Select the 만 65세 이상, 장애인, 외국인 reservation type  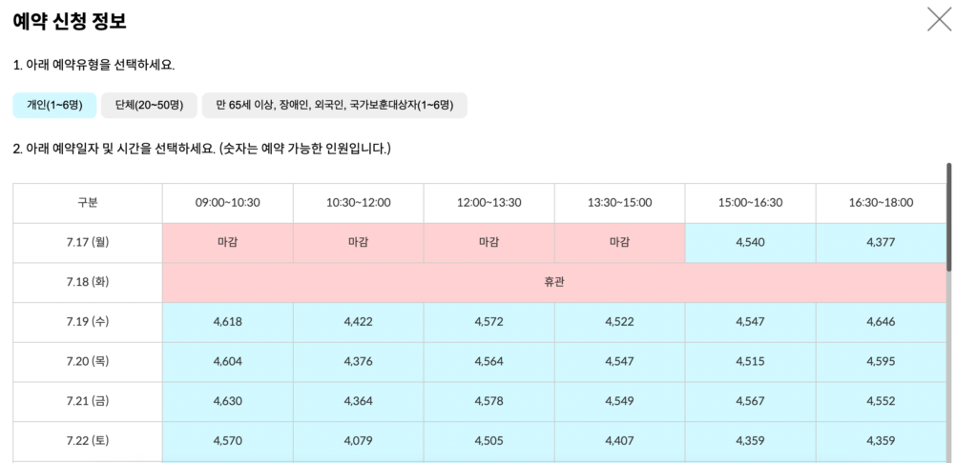[335, 105]
